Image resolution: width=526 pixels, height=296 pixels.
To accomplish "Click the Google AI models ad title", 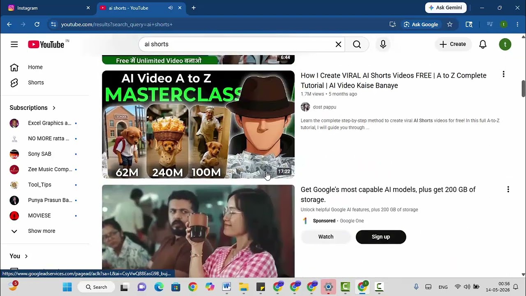I will coord(388,194).
